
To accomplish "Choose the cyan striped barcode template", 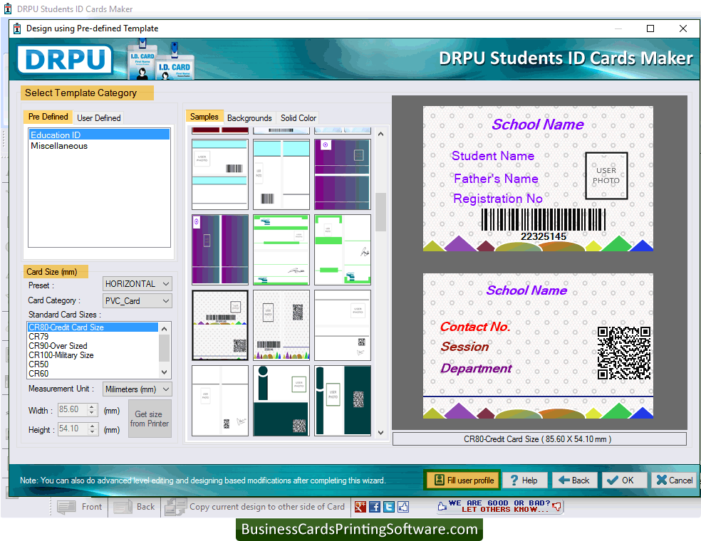I will [220, 174].
